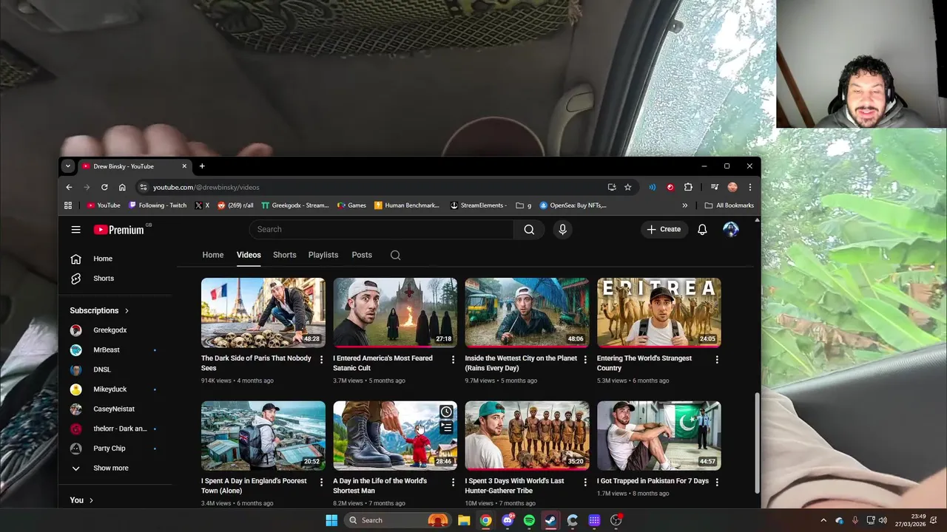
Task: Go back in Chrome browser
Action: 69,188
